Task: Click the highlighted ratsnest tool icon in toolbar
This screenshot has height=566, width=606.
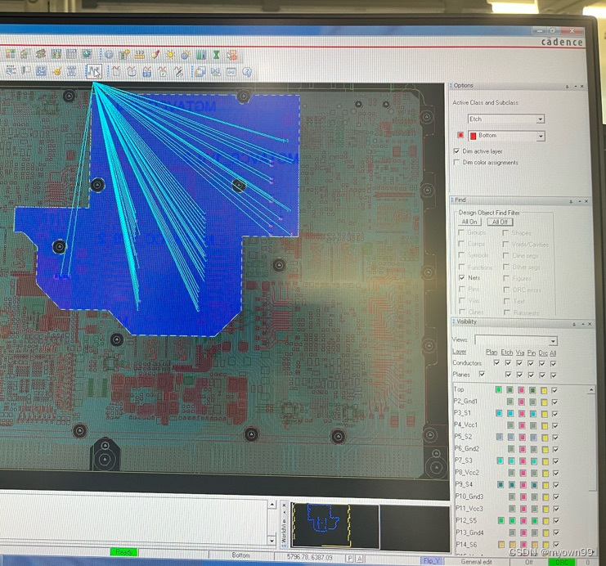Action: point(94,72)
